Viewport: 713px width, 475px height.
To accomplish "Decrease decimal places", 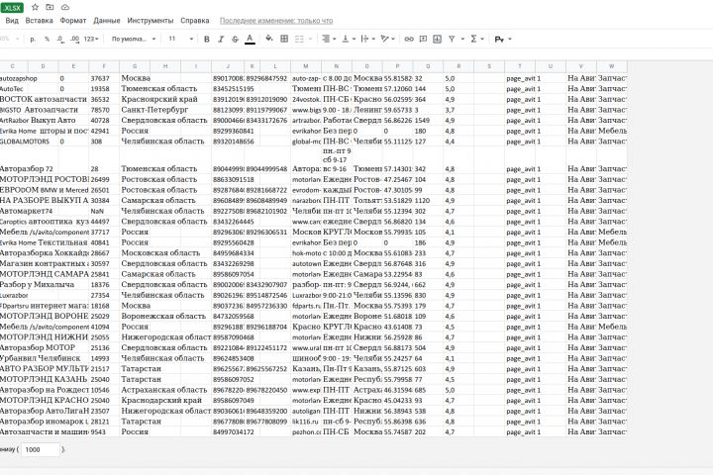I will 60,40.
